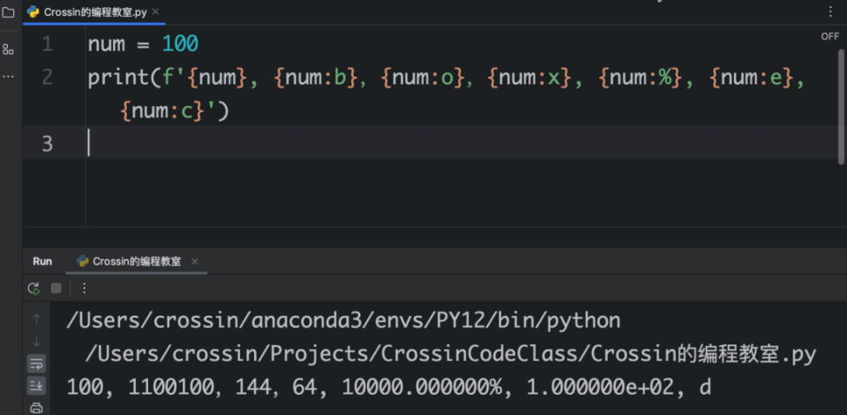This screenshot has height=415, width=847.
Task: Toggle the OFF inspection indicator
Action: pyautogui.click(x=830, y=37)
